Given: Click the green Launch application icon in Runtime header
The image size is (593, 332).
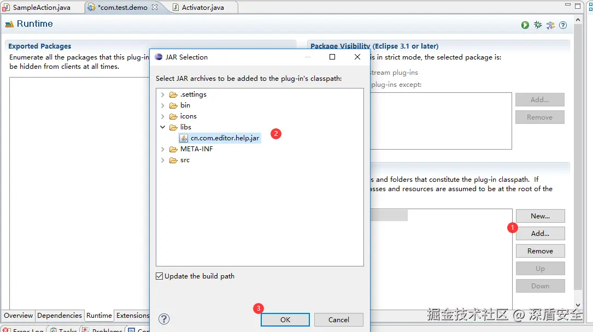Looking at the screenshot, I should (x=525, y=25).
